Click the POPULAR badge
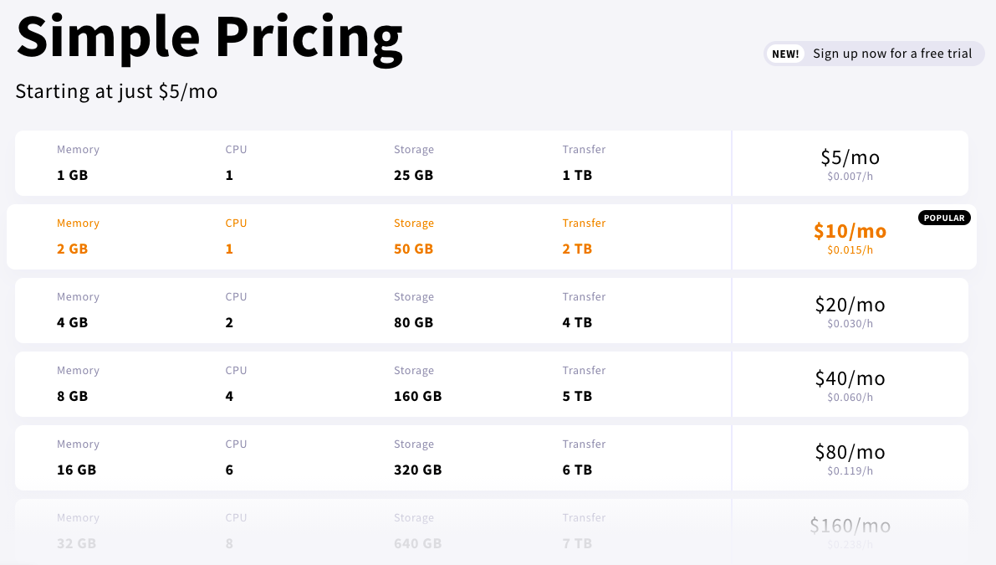Viewport: 996px width, 565px height. [945, 218]
